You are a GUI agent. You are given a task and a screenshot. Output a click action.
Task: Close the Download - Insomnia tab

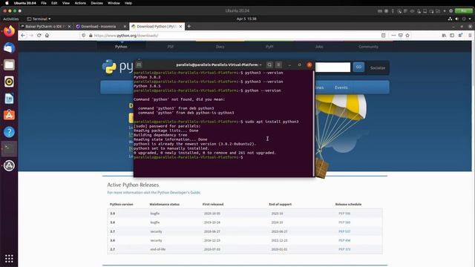(125, 27)
